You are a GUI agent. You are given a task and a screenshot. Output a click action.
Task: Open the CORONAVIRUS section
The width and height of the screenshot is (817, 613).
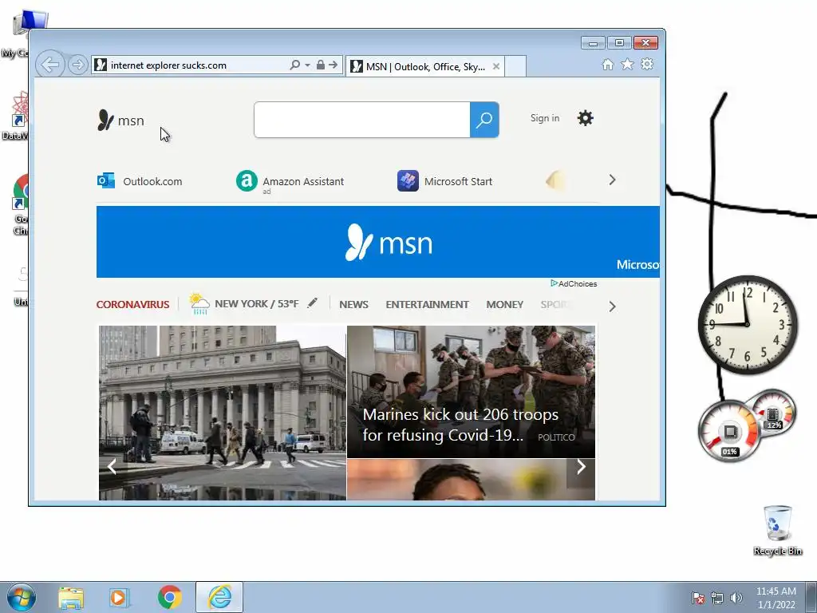pos(133,304)
